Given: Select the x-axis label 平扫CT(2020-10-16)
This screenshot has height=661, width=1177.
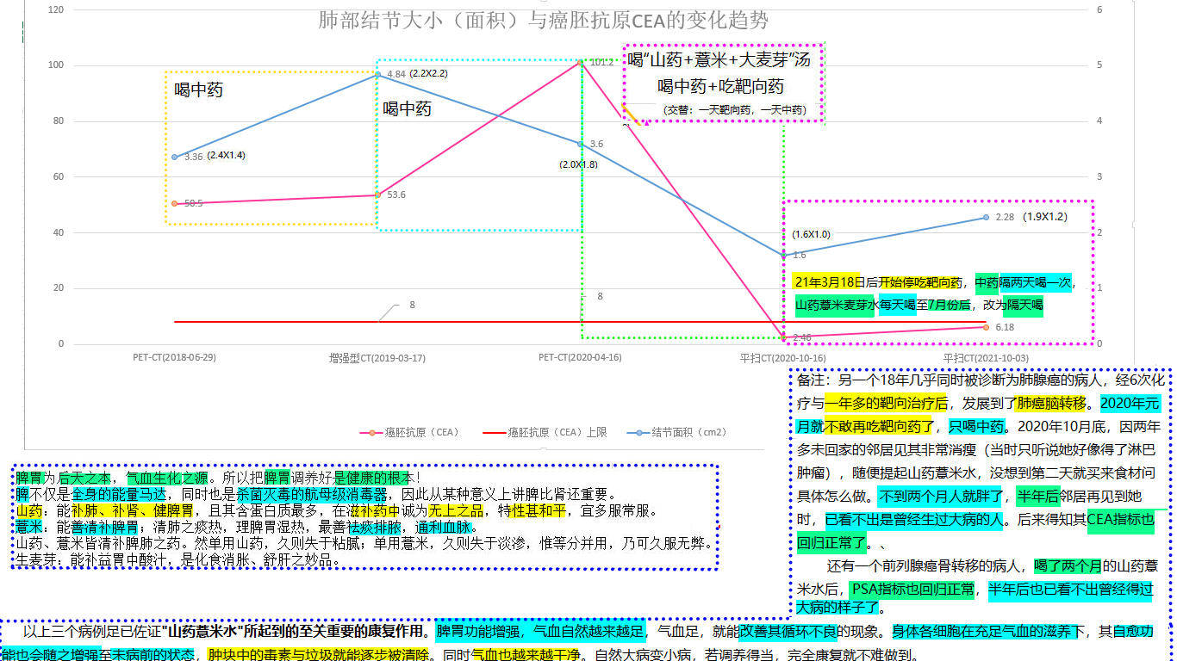Looking at the screenshot, I should click(x=782, y=357).
